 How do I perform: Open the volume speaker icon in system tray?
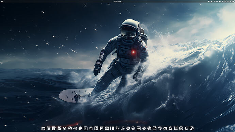[220, 1]
